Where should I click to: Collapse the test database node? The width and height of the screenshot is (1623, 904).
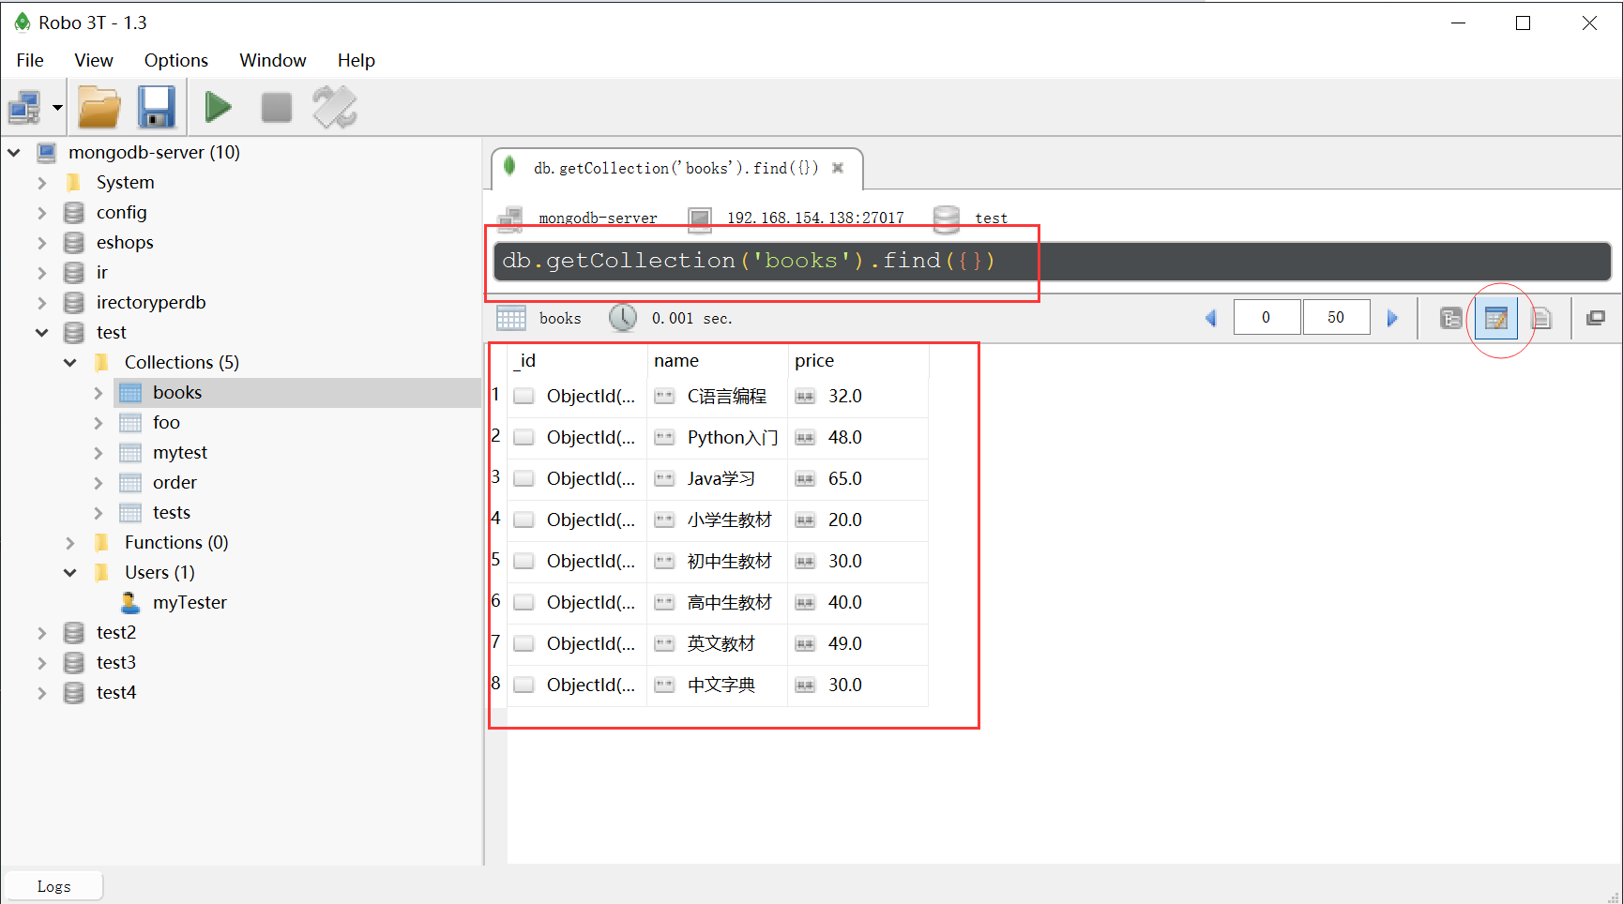point(42,332)
